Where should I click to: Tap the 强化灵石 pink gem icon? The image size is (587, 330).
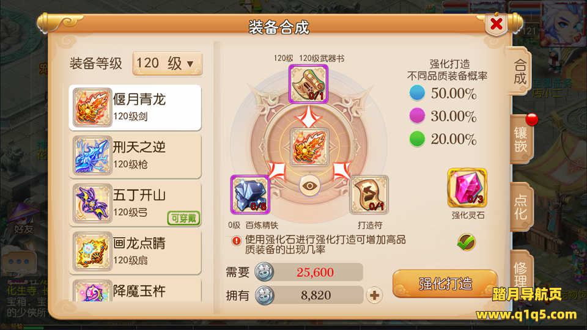click(x=467, y=188)
